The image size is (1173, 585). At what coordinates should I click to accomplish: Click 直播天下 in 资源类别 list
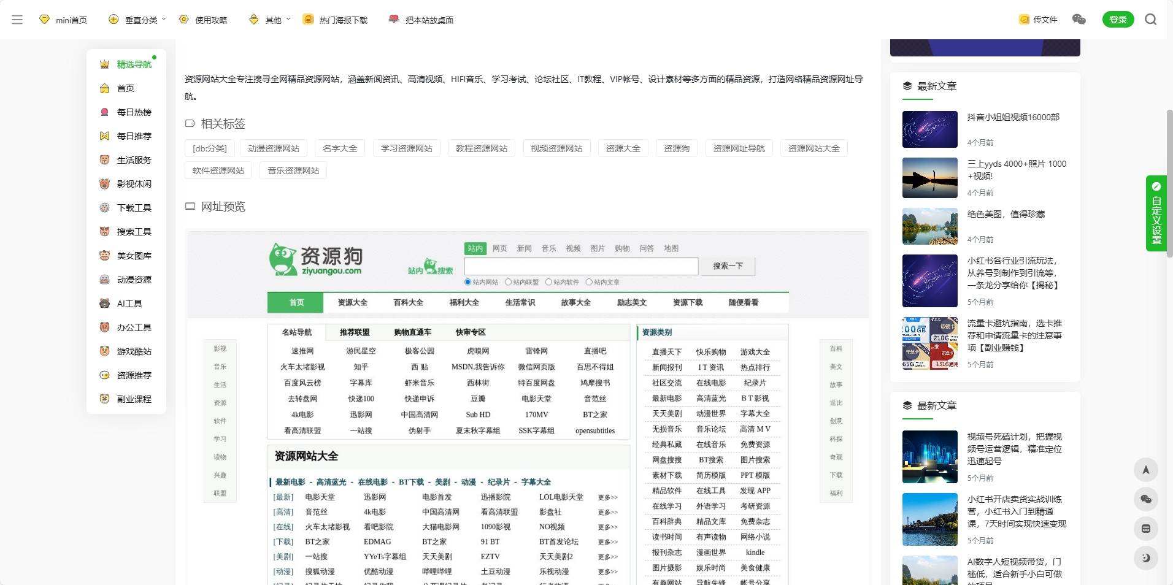(x=667, y=352)
